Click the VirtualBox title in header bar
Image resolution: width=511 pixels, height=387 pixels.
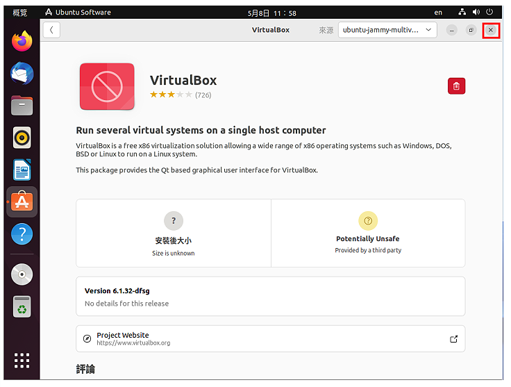pyautogui.click(x=271, y=30)
